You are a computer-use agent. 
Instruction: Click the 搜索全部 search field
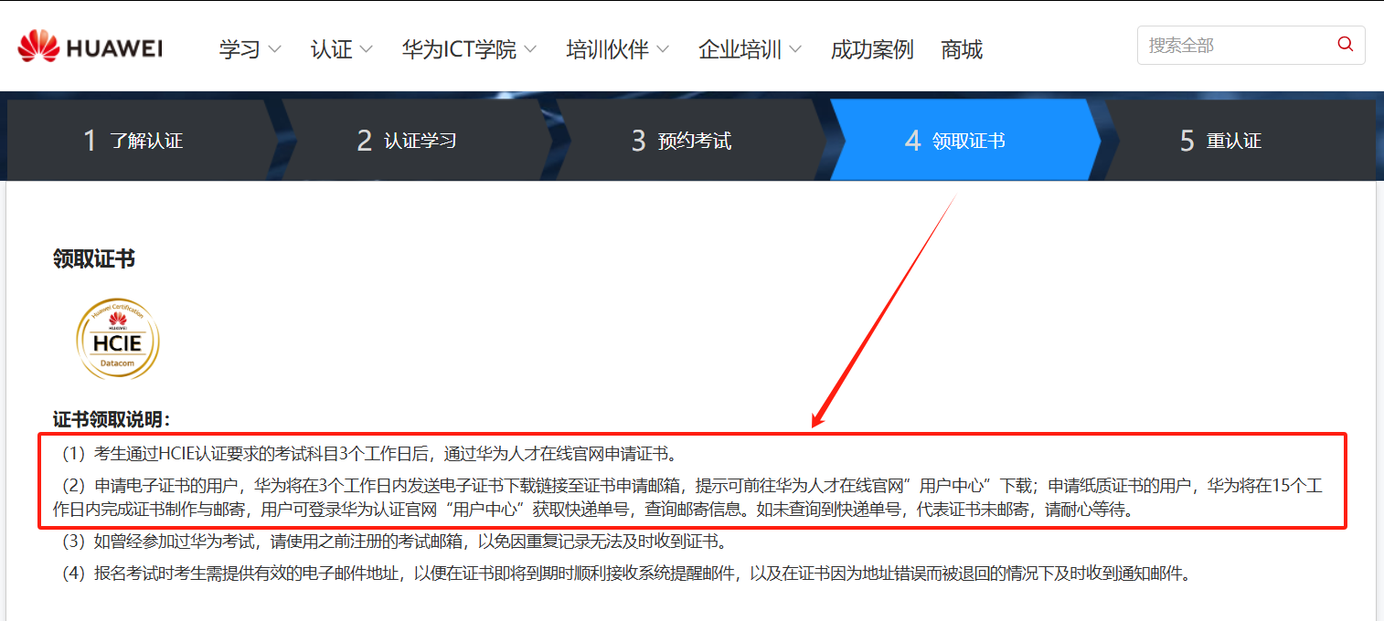tap(1251, 45)
